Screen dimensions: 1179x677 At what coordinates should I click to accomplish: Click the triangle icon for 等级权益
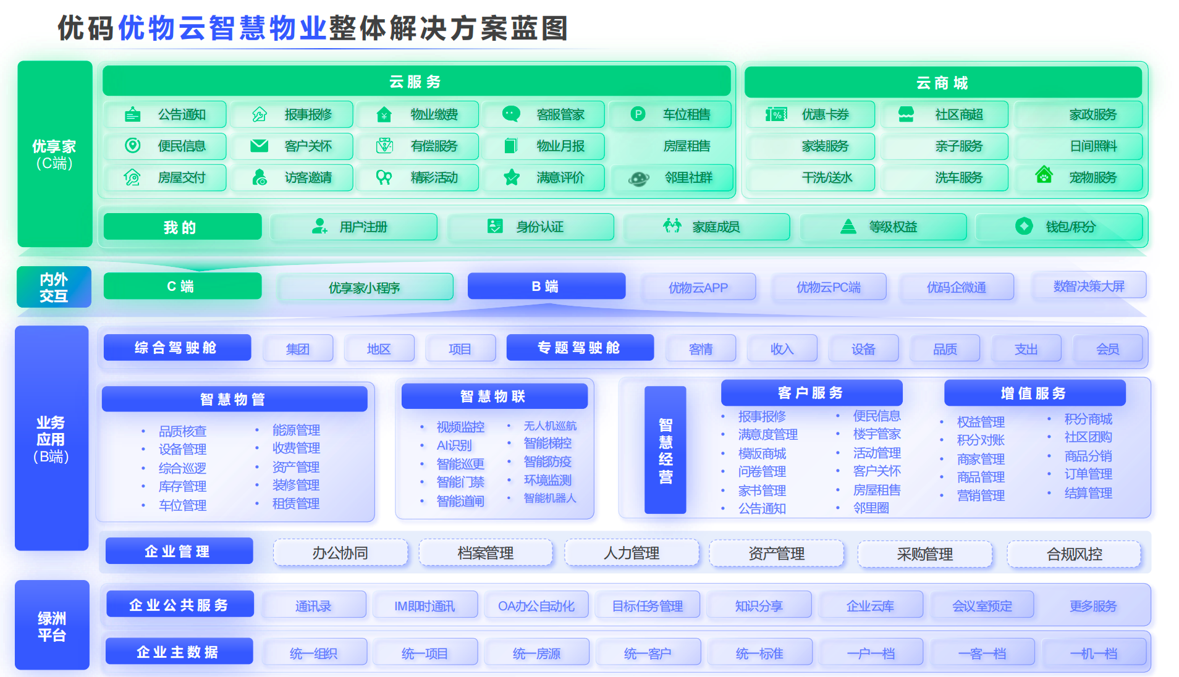coord(848,227)
